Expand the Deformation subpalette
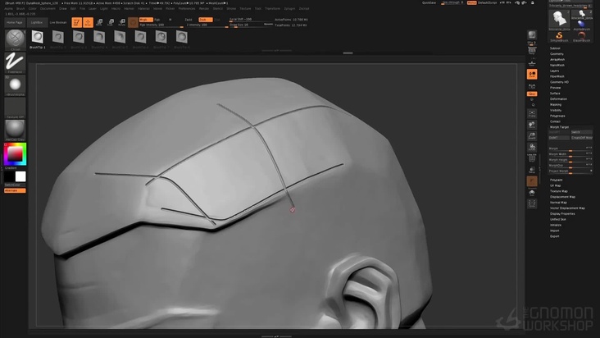600x338 pixels. tap(559, 98)
